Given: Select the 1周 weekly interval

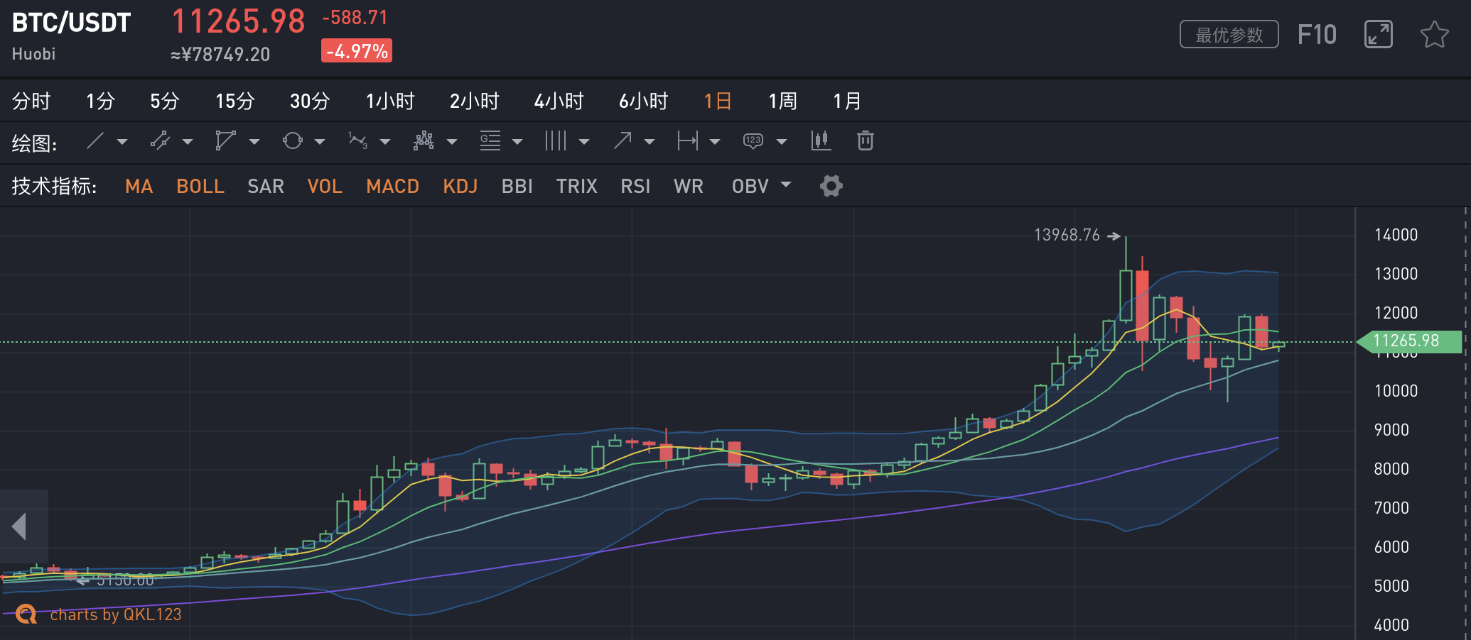Looking at the screenshot, I should pyautogui.click(x=782, y=101).
